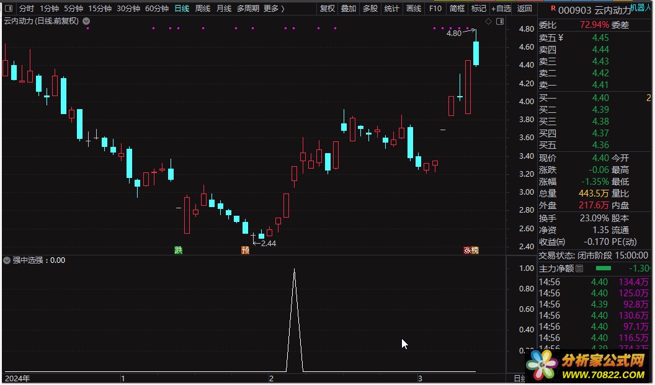The image size is (655, 385).
Task: Open the 多周期 multi-period view
Action: coord(248,8)
